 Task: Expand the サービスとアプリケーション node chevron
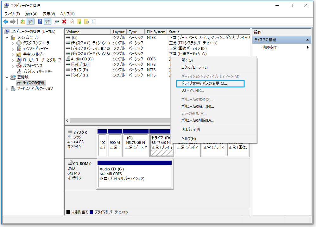7,89
